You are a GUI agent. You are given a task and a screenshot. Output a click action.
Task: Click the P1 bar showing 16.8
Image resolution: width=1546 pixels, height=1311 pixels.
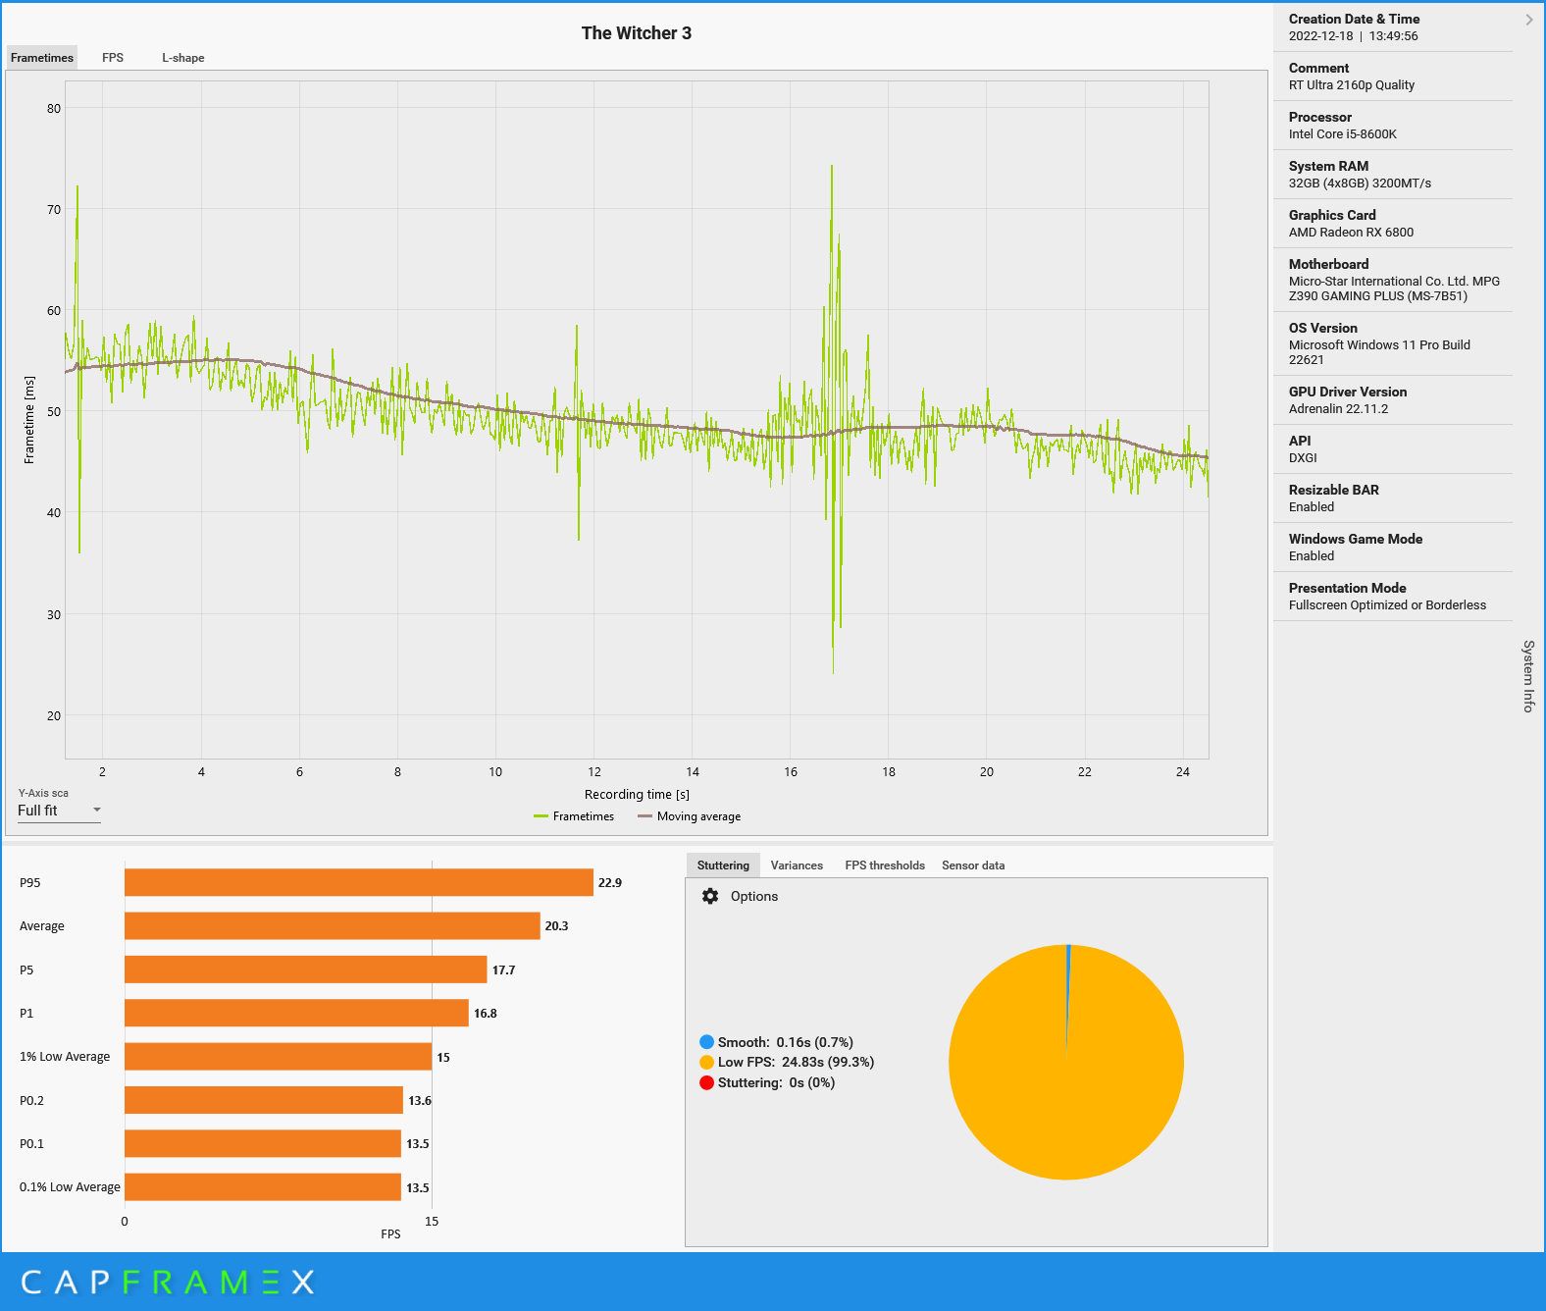click(296, 1013)
